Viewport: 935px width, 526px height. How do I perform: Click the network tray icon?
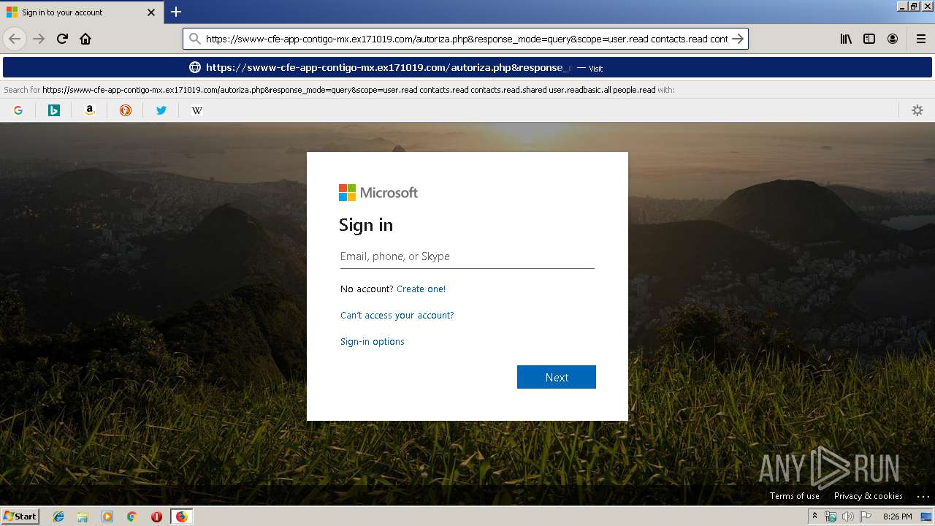(x=831, y=517)
